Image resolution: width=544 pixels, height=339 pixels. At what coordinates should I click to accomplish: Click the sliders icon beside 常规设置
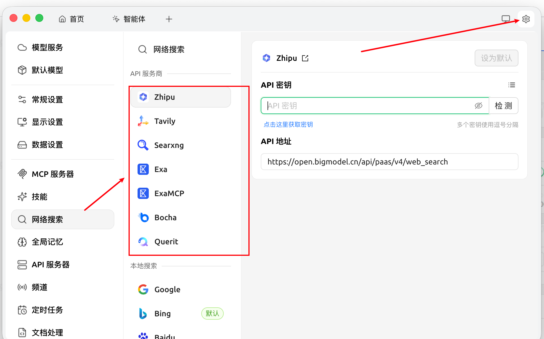tap(22, 99)
